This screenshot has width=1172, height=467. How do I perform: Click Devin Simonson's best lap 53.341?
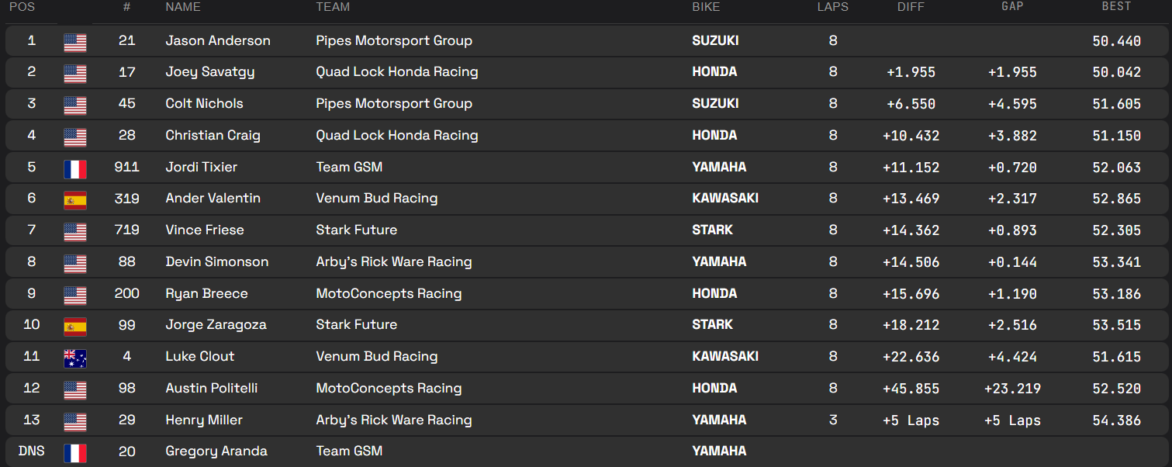[x=1116, y=262]
